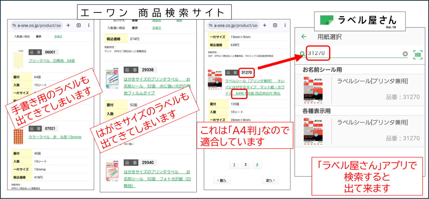
Task: Click the 次へ next page button
Action: point(270,180)
